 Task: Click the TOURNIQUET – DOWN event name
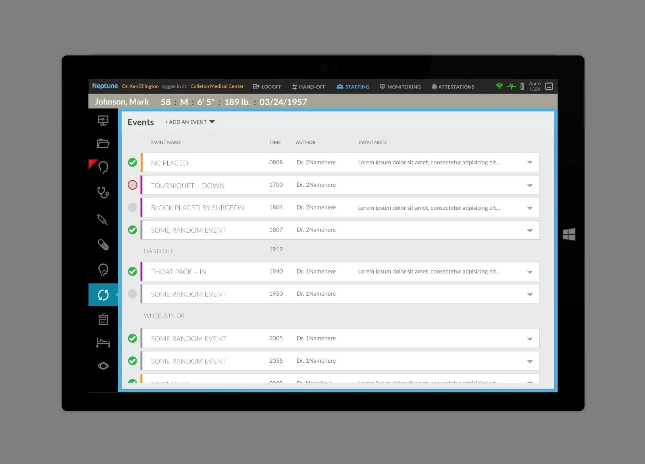(x=187, y=186)
